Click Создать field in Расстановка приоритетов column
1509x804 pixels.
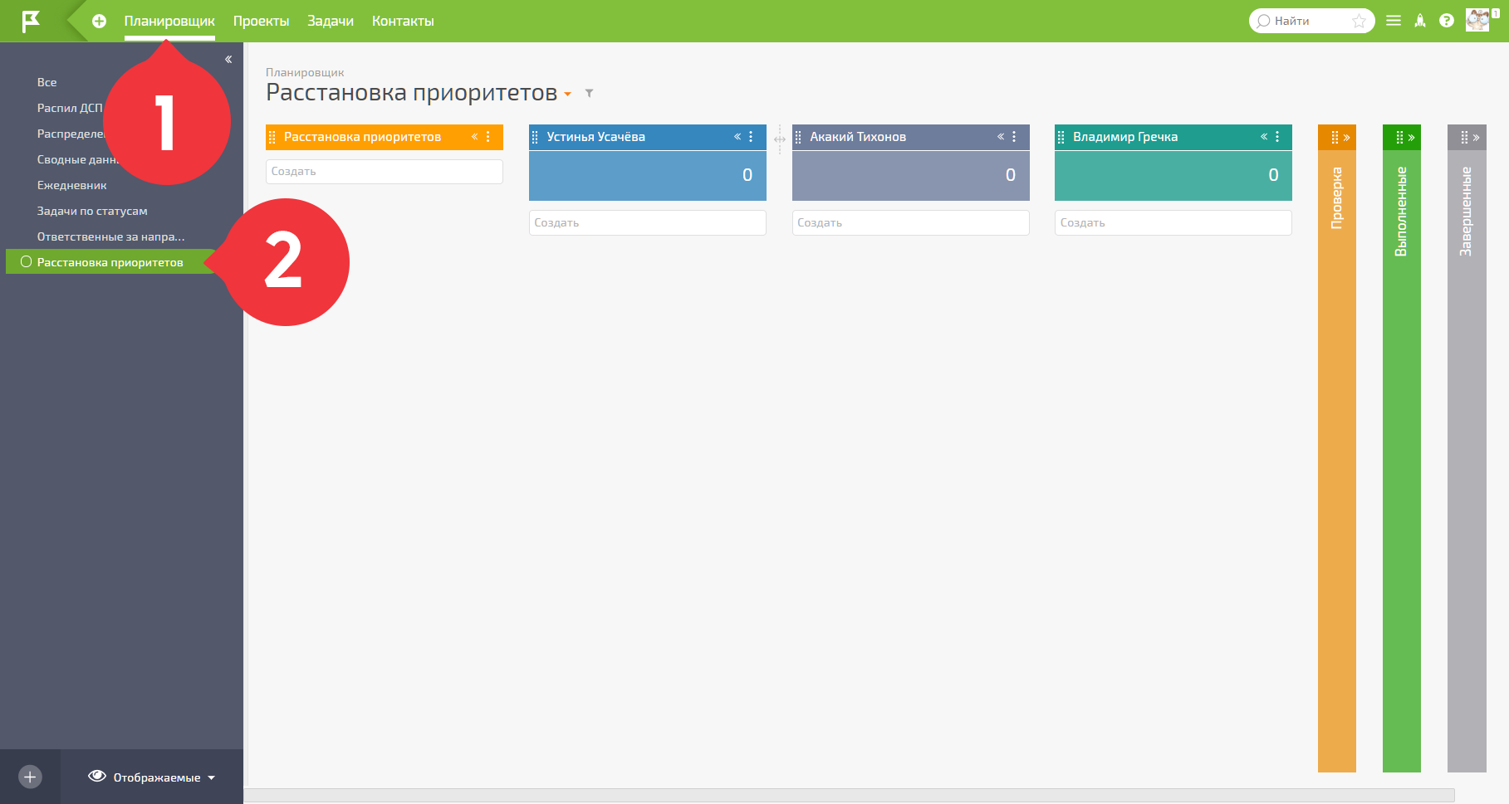point(385,172)
